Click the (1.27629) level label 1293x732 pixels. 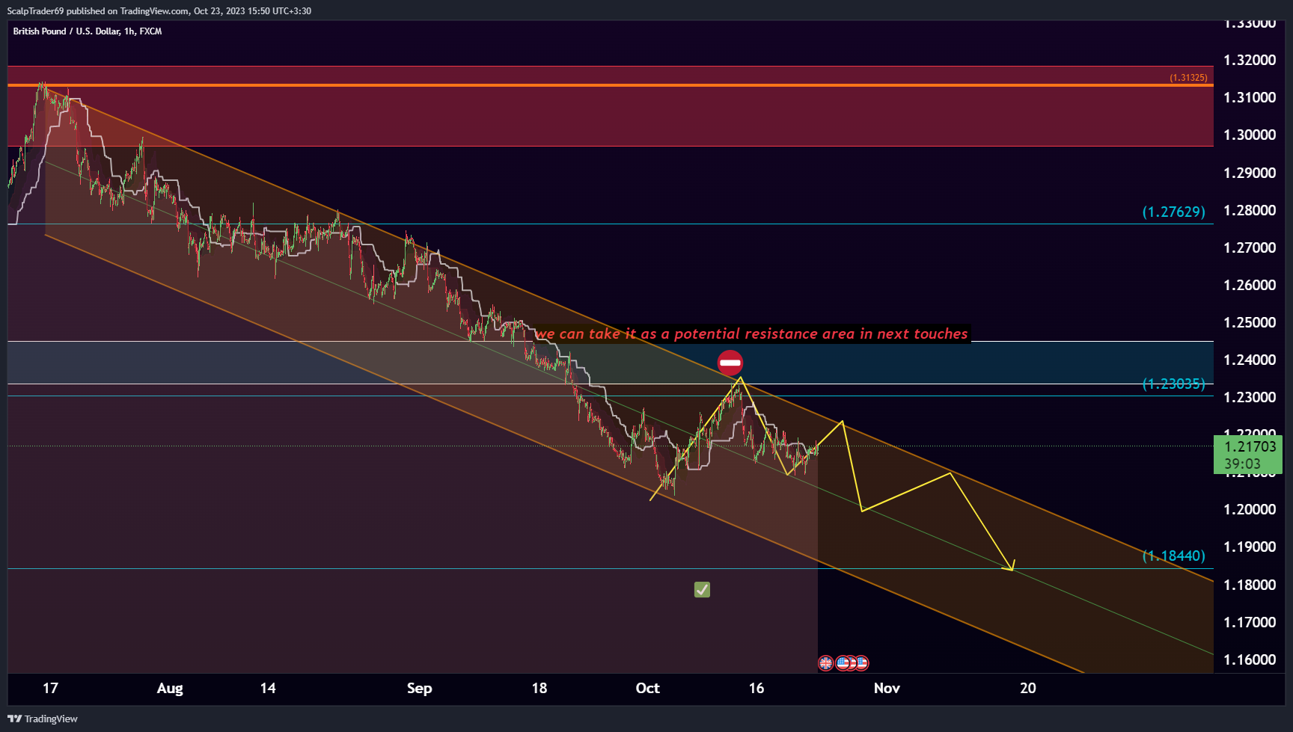(1173, 212)
